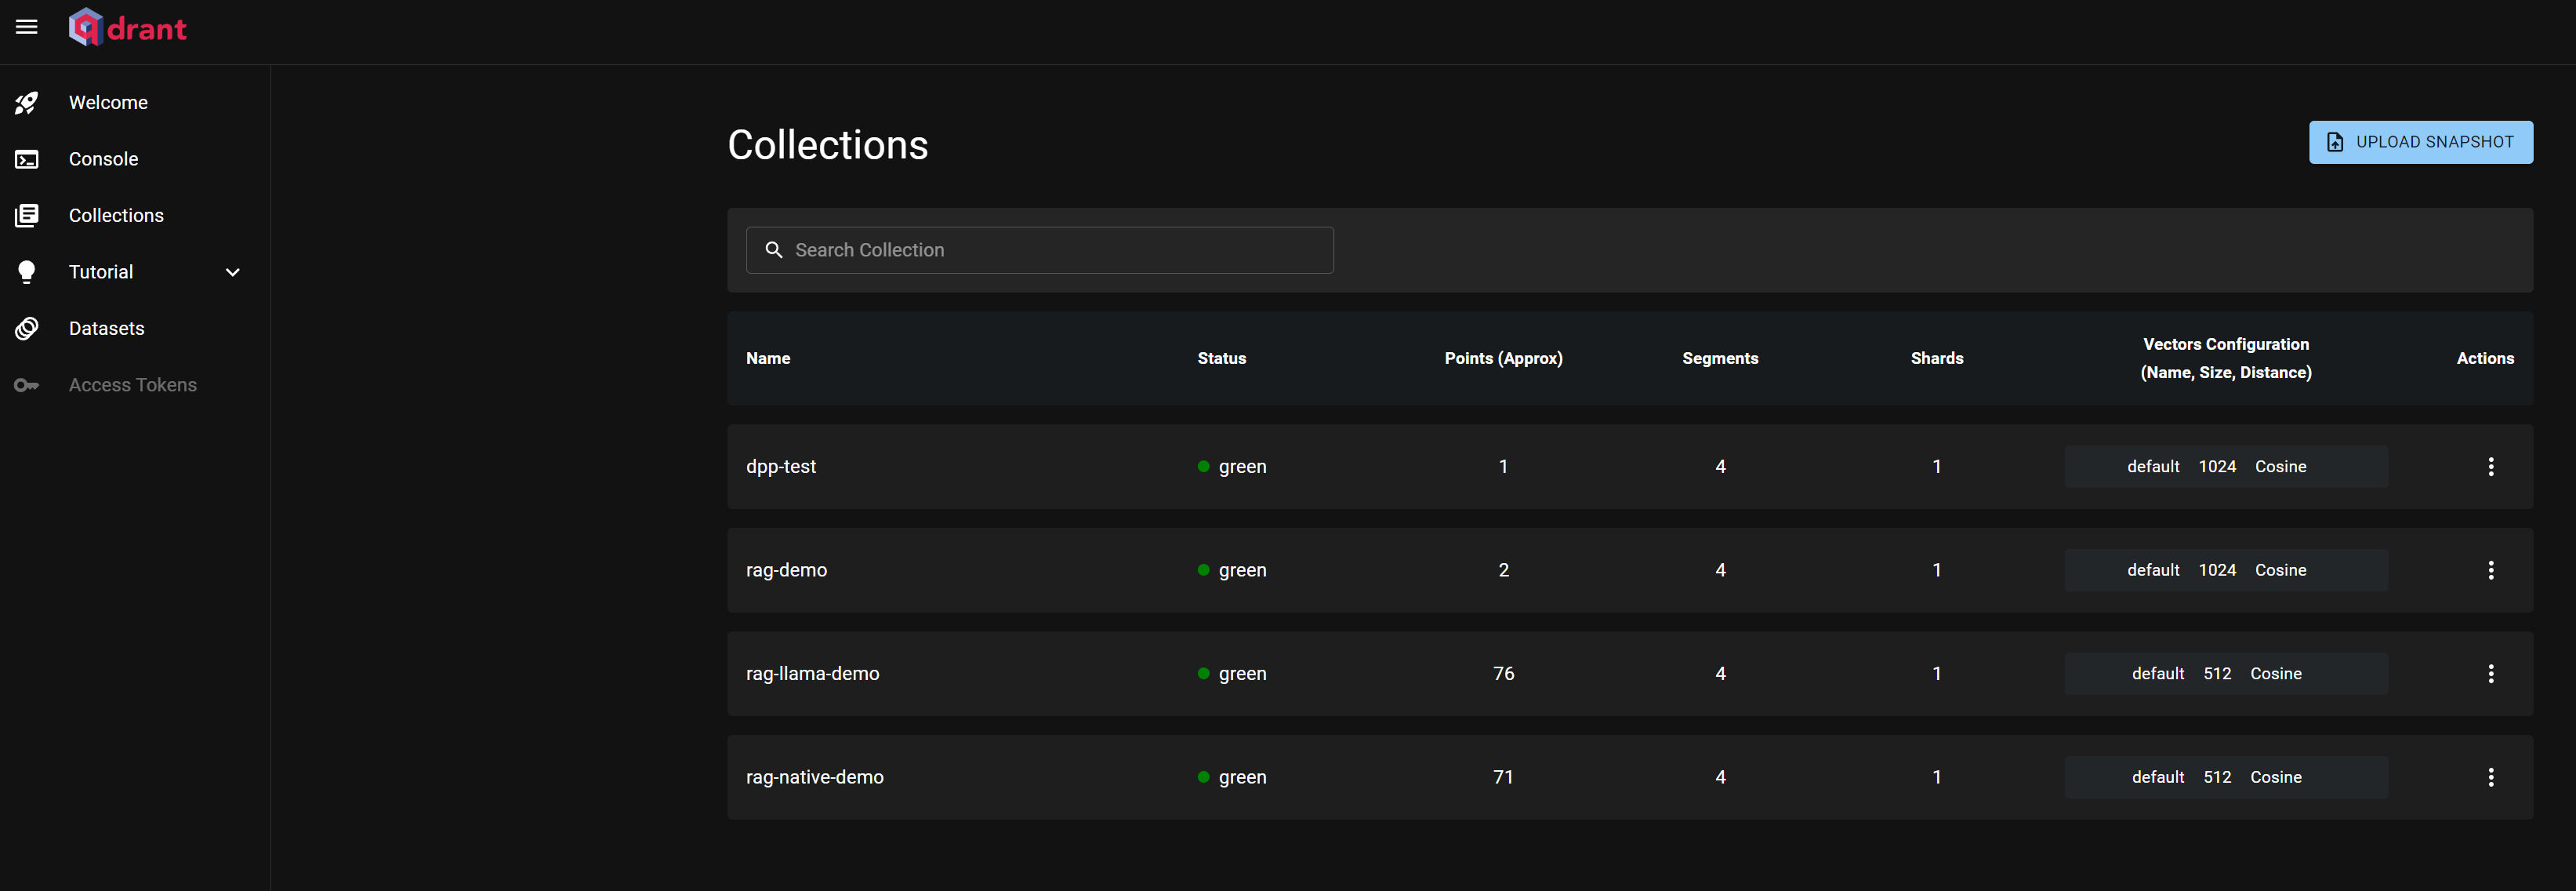Click shards value 1 for rag-native-demo
Viewport: 2576px width, 891px height.
point(1936,777)
